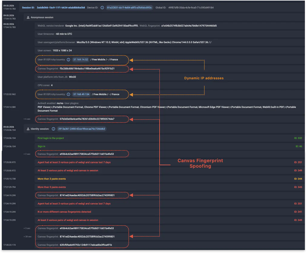Screen dimensions: 307x253
Task: Select the 'First login in the project' event
Action: coord(51,138)
